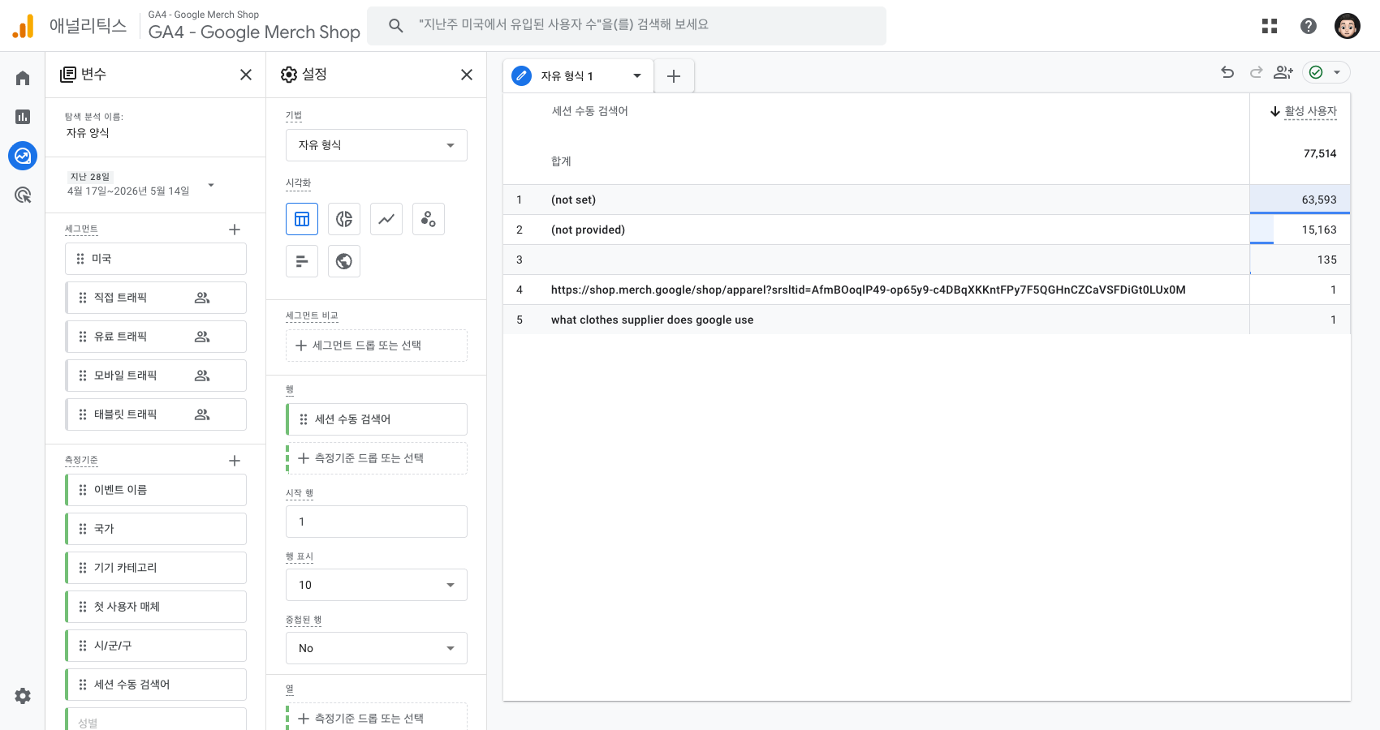This screenshot has width=1380, height=730.
Task: Open the Help question mark icon
Action: click(1309, 26)
